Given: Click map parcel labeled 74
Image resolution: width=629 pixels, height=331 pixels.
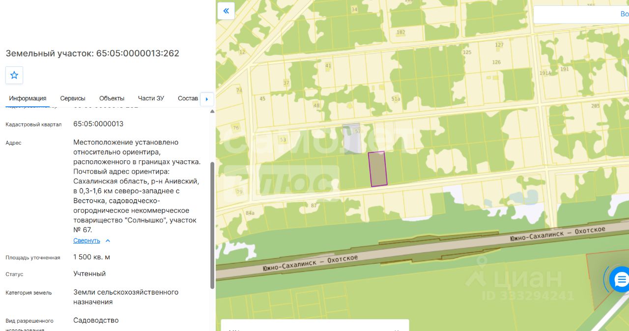Looking at the screenshot, I should (x=239, y=90).
